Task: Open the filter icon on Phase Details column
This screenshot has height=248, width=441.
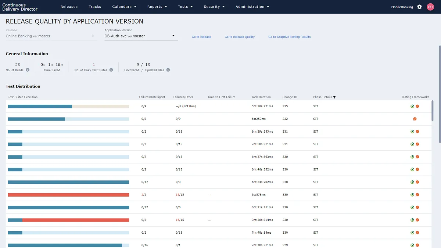Action: pos(335,97)
